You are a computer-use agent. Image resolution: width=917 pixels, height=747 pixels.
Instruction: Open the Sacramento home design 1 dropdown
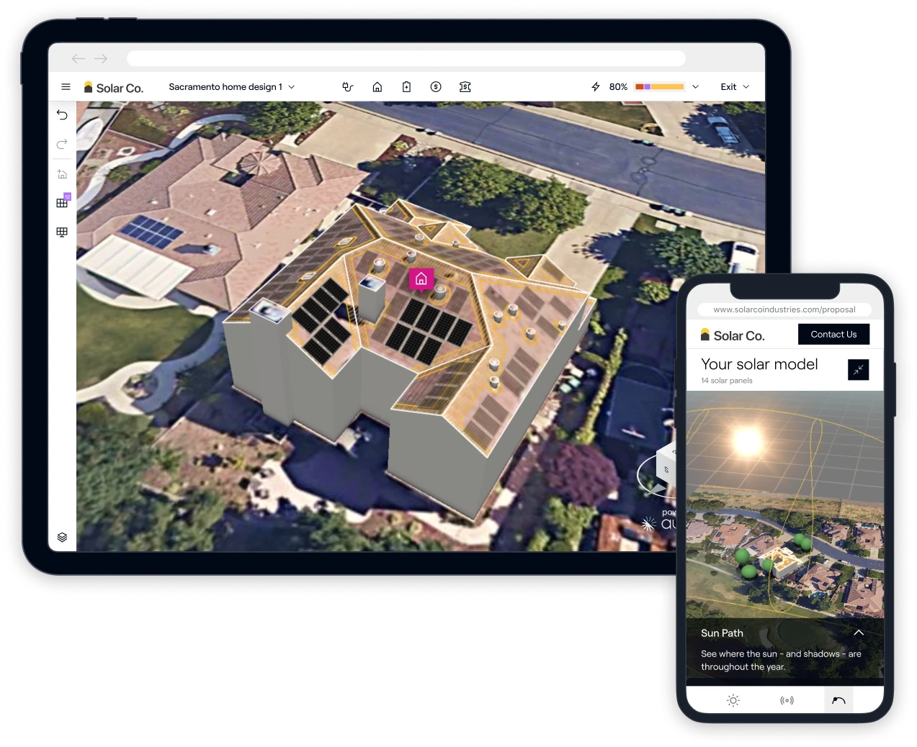click(x=231, y=86)
